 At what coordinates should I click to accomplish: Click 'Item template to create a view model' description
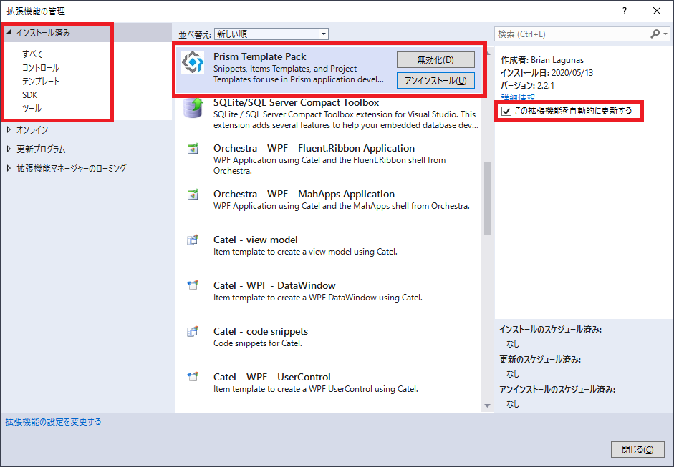(305, 252)
